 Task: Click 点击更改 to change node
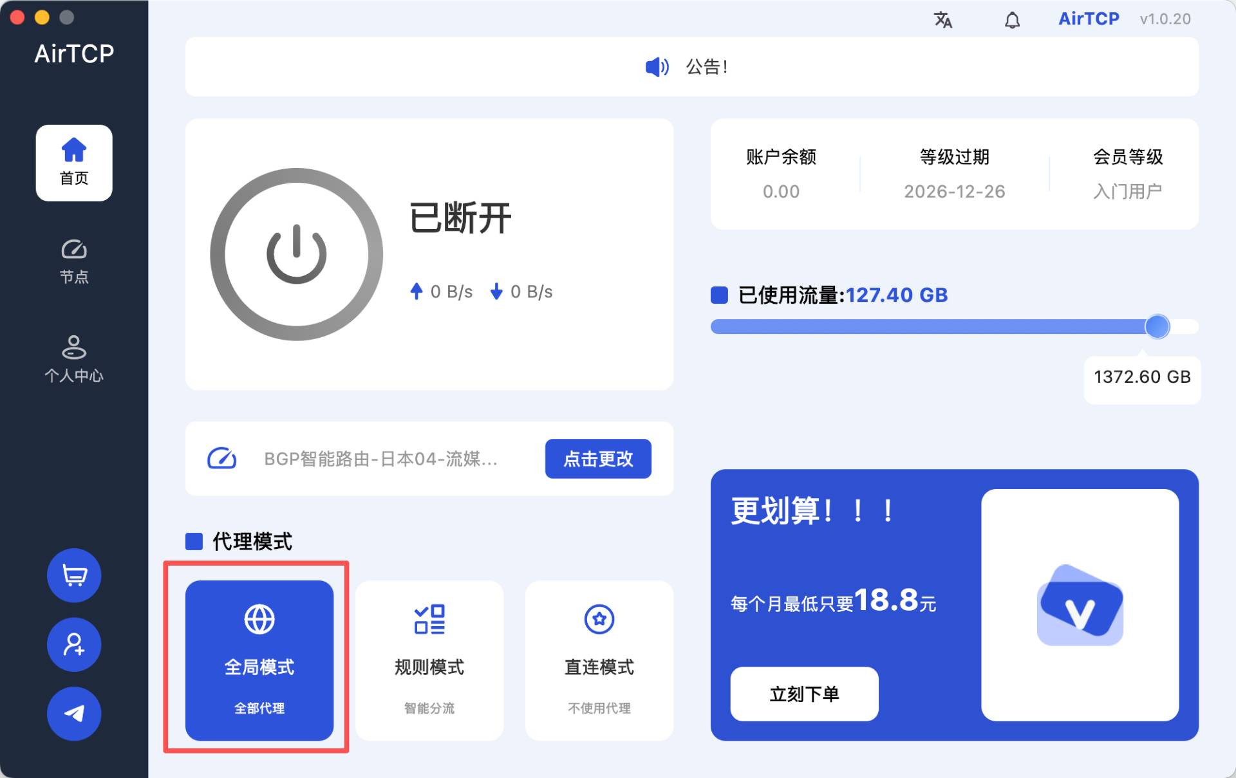pos(597,459)
